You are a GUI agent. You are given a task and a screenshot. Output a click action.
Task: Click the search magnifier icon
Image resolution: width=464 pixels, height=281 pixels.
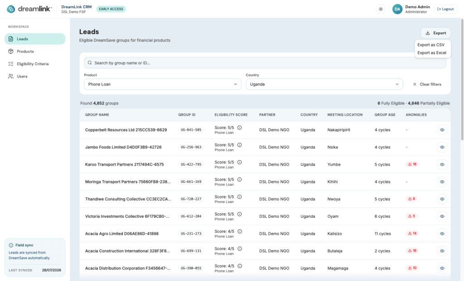click(x=90, y=63)
